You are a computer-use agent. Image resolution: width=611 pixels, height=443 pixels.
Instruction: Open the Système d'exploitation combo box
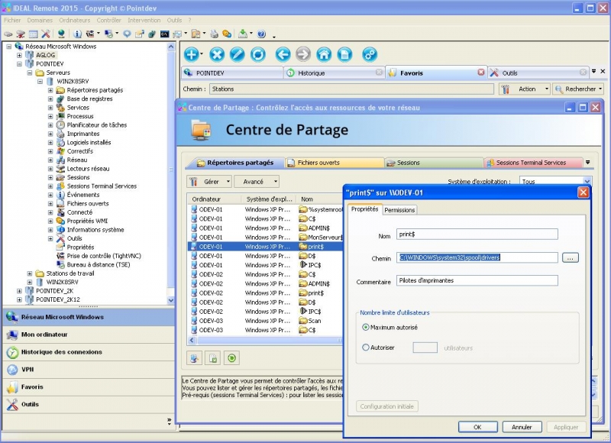click(x=555, y=182)
